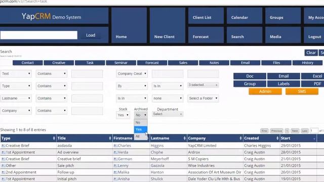324x182 pixels.
Task: Click the Previous pagination button
Action: (x=276, y=131)
